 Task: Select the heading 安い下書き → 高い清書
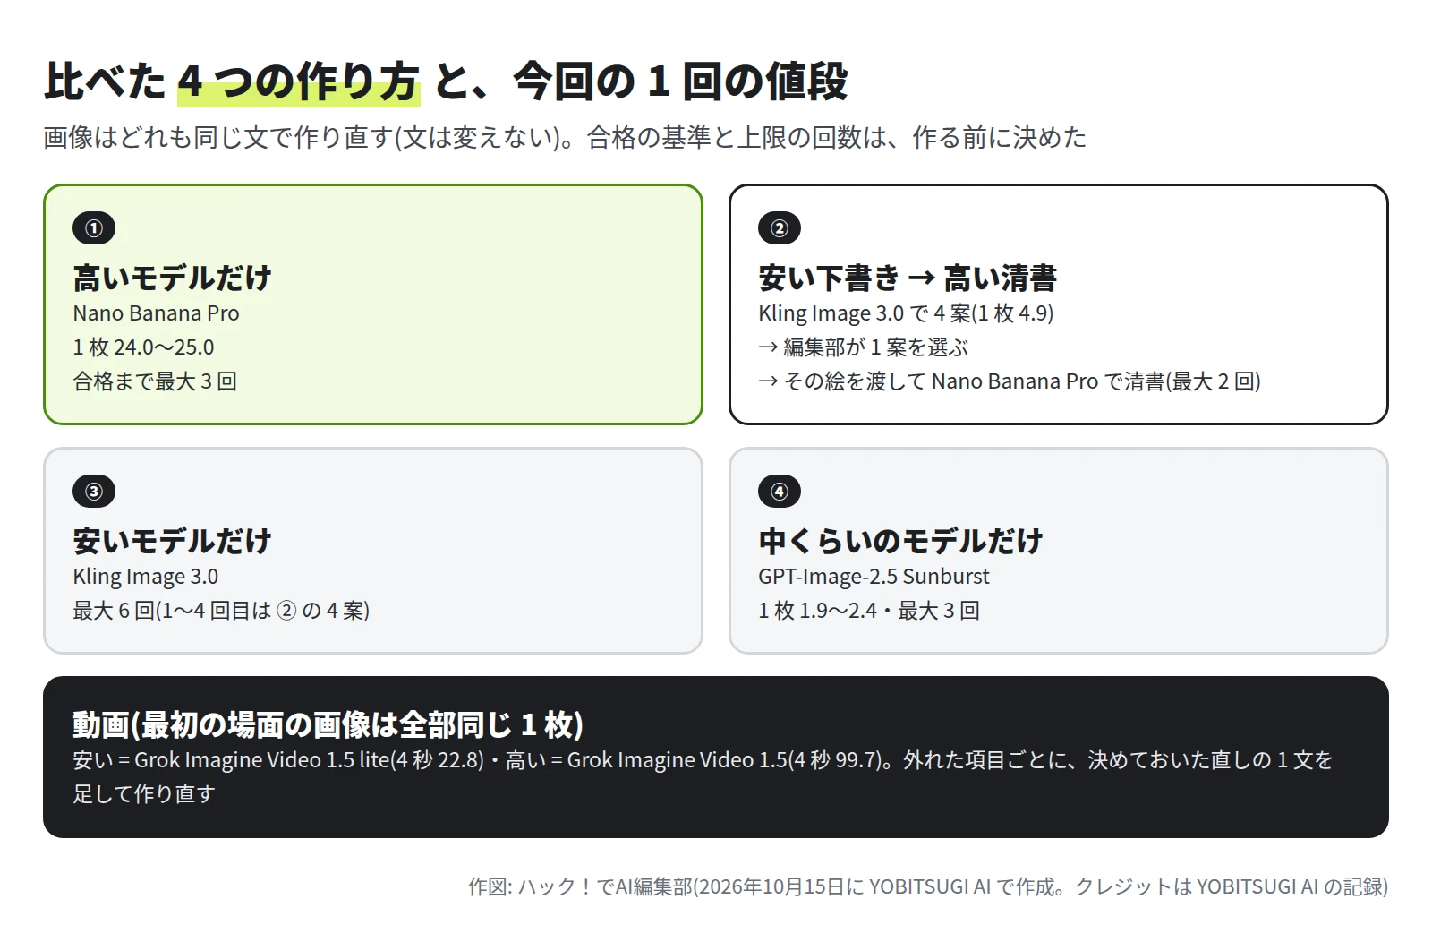908,278
